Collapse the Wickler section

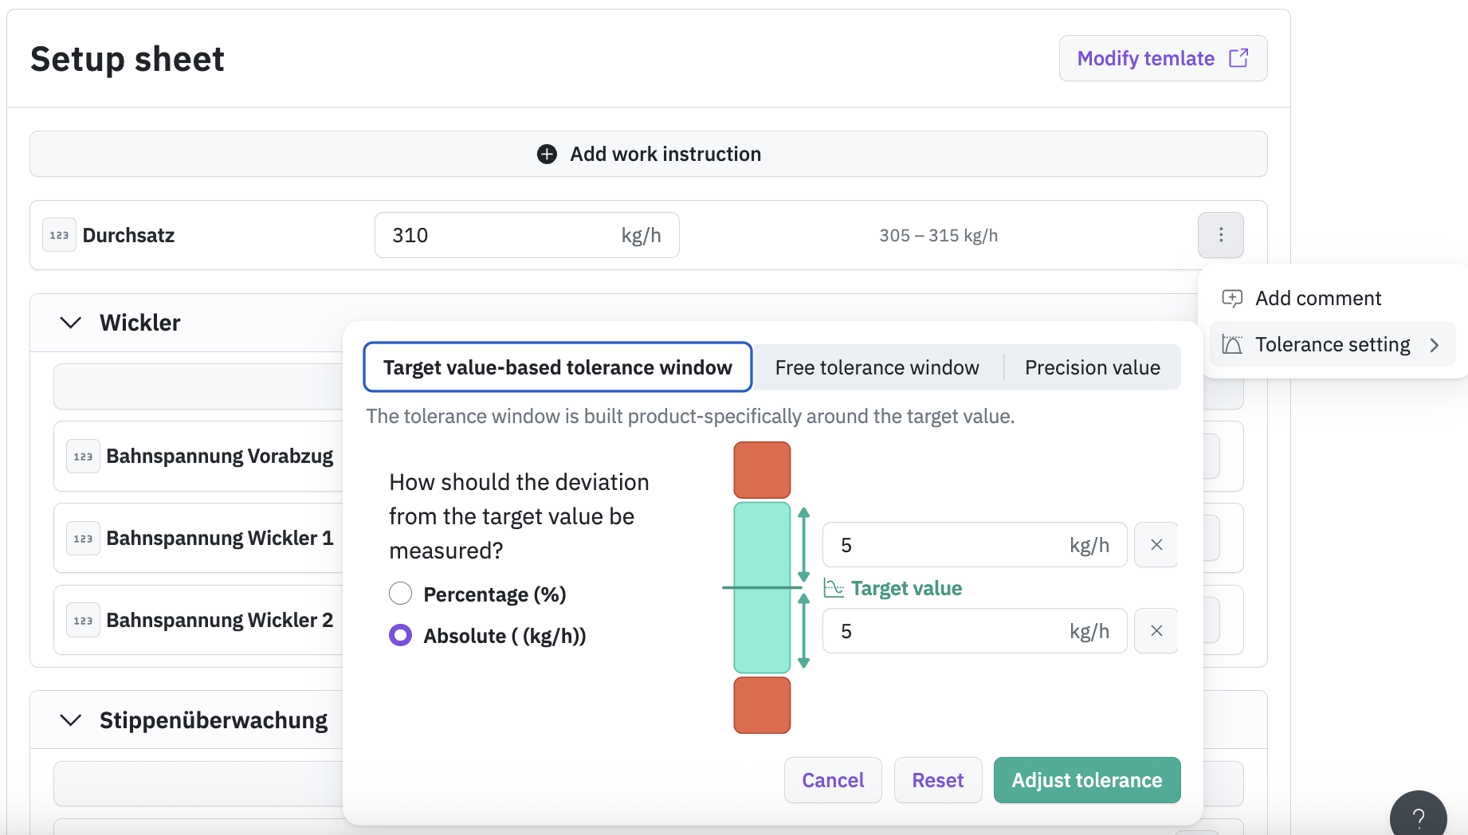pos(71,323)
